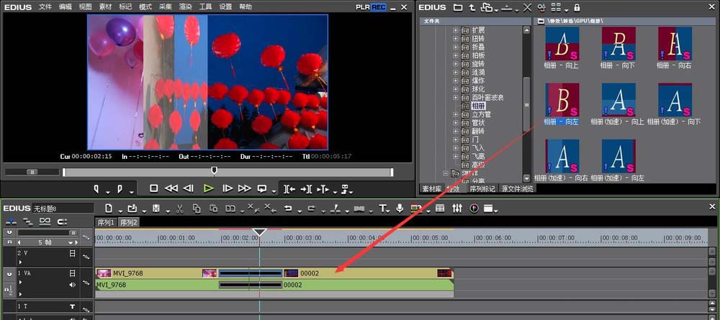Set the Out point marker icon
Screen dimensions: 720x320
point(120,188)
